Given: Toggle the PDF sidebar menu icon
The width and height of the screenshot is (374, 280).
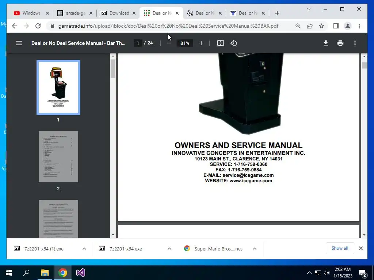Looking at the screenshot, I should (19, 43).
